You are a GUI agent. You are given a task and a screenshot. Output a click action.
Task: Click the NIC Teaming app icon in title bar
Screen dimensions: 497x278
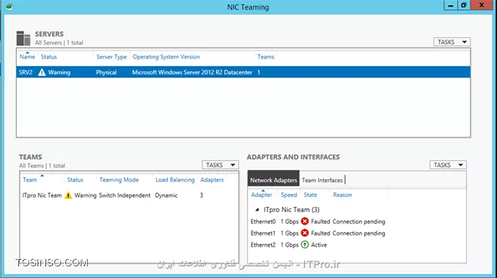click(9, 7)
